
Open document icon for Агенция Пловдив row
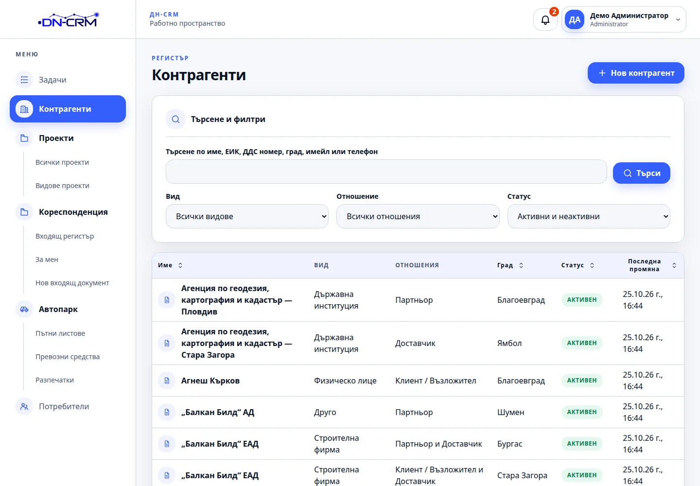point(167,300)
